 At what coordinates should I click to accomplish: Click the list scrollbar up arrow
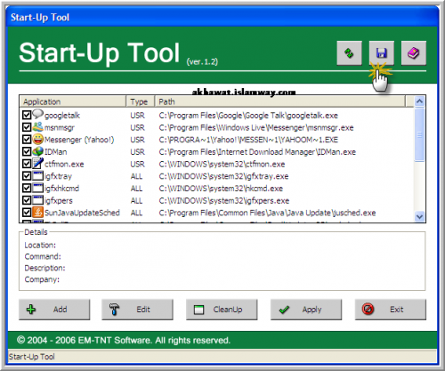419,101
